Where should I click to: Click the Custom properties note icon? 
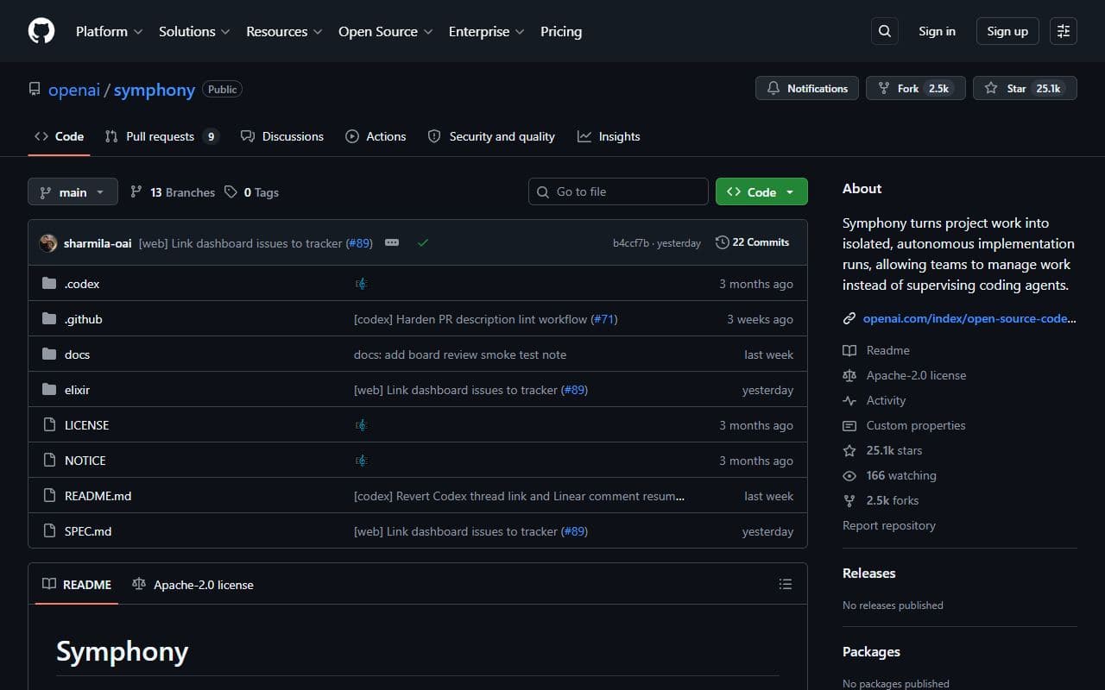tap(849, 425)
